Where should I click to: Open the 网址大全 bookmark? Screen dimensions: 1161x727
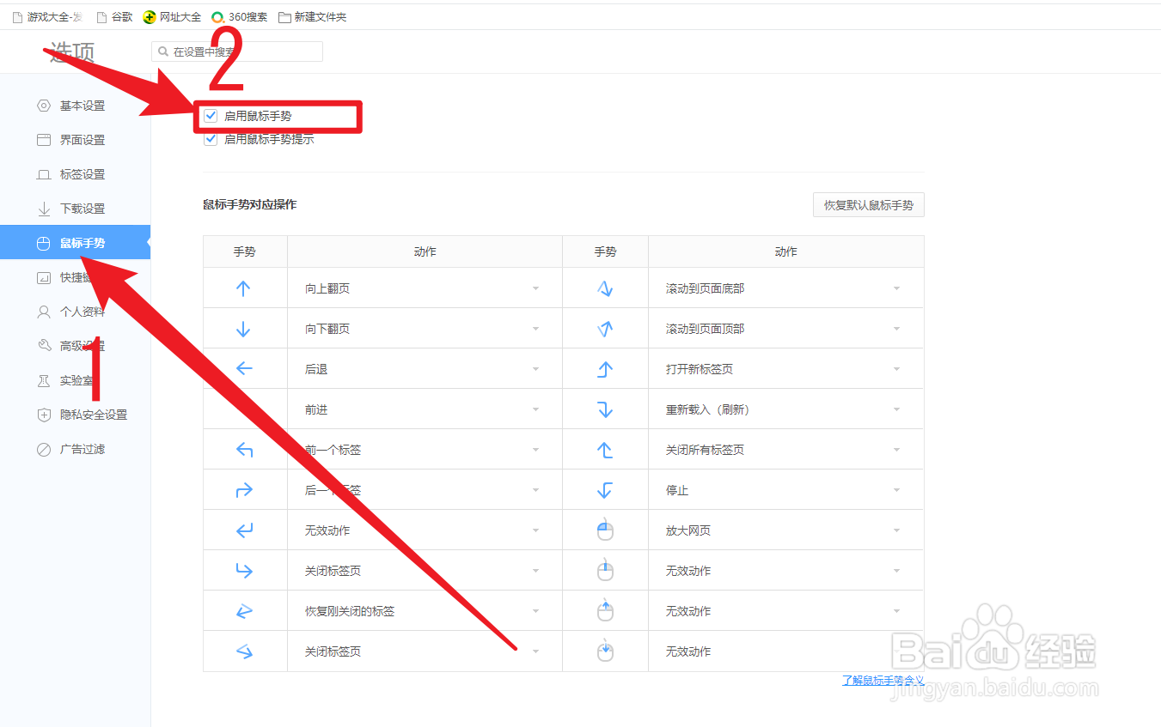click(172, 17)
